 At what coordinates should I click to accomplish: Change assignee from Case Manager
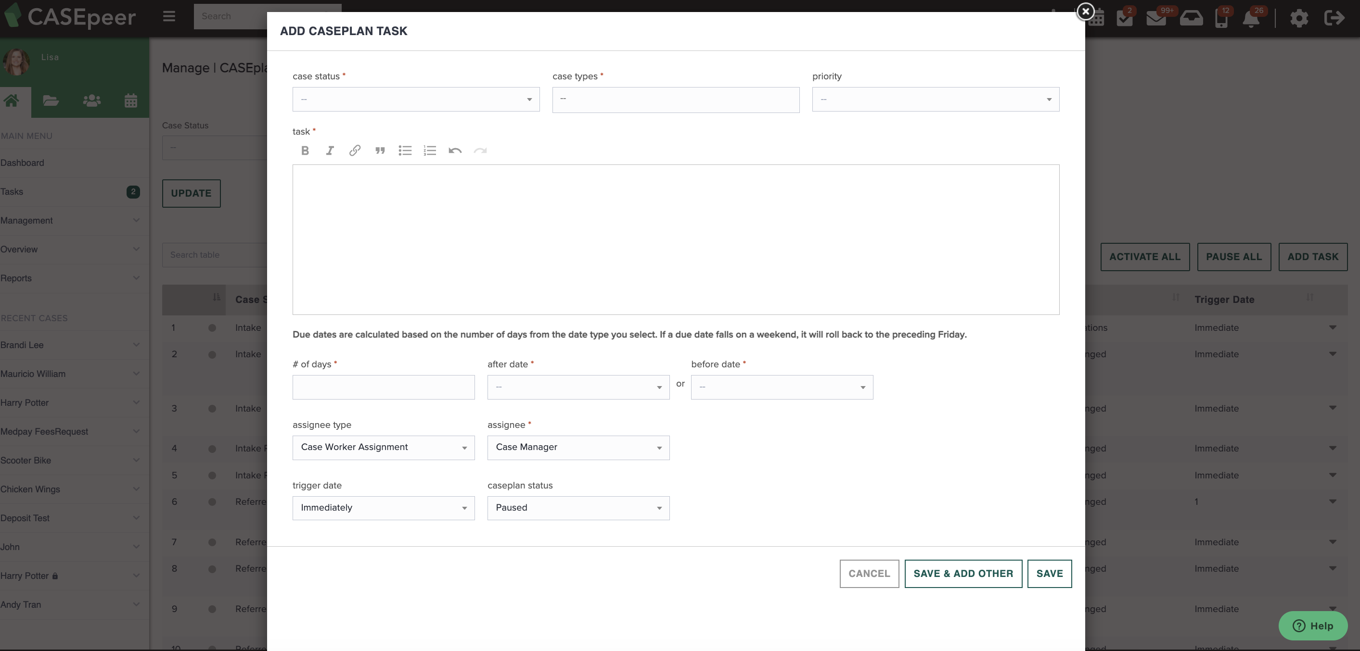pos(577,447)
